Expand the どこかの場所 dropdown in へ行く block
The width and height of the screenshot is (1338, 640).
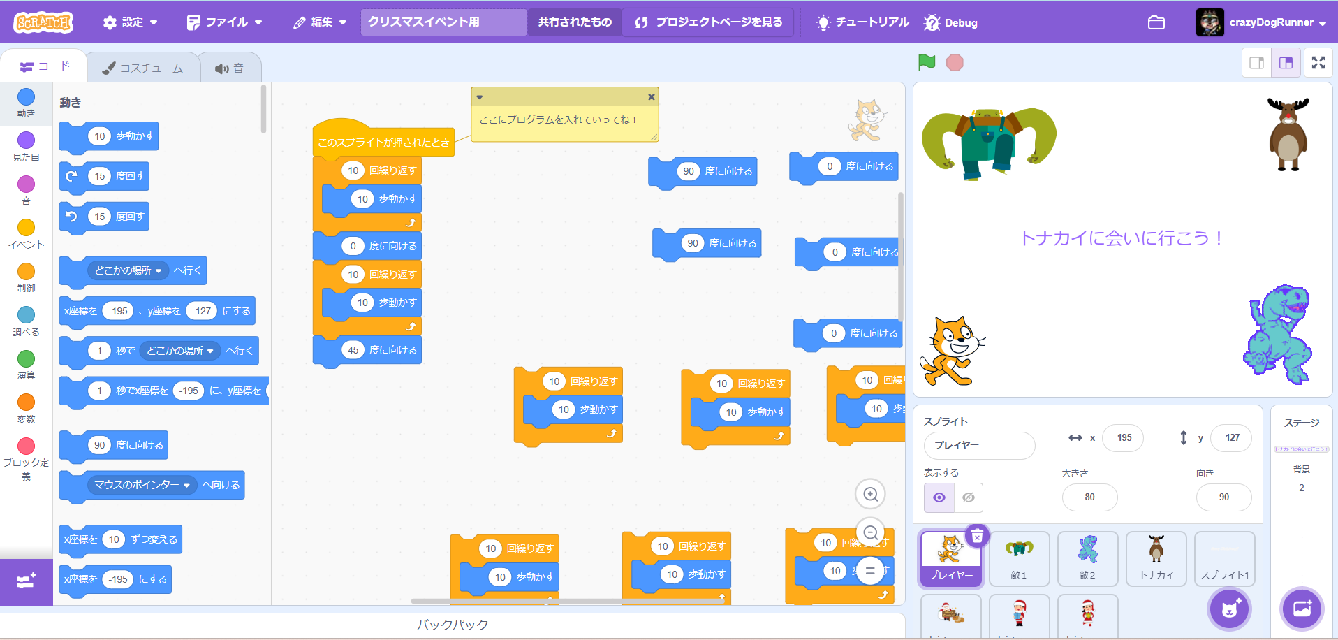pos(159,271)
